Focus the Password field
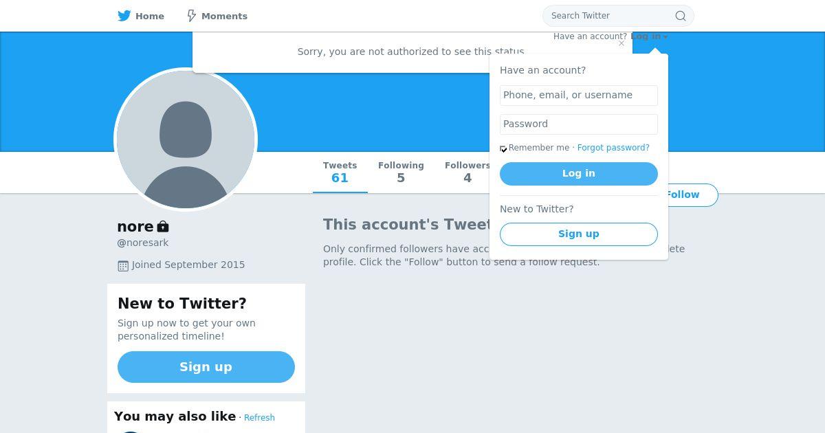The width and height of the screenshot is (825, 433). click(x=578, y=124)
